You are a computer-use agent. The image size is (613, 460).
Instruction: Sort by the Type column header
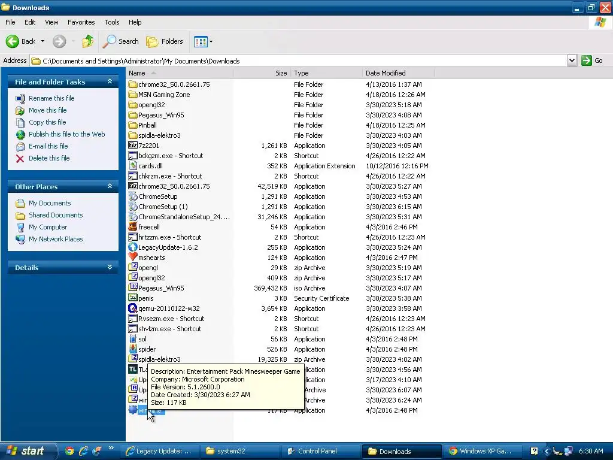[326, 73]
